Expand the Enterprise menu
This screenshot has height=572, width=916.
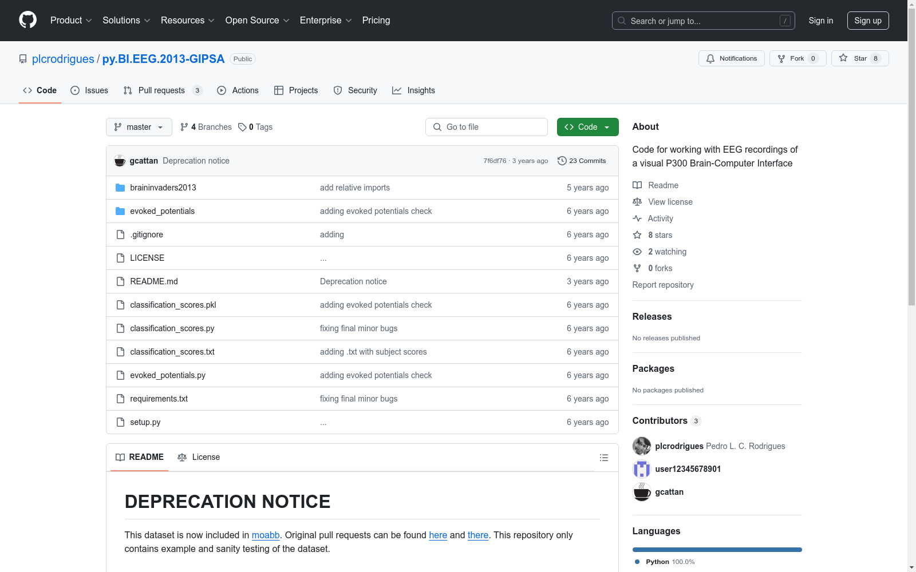326,20
